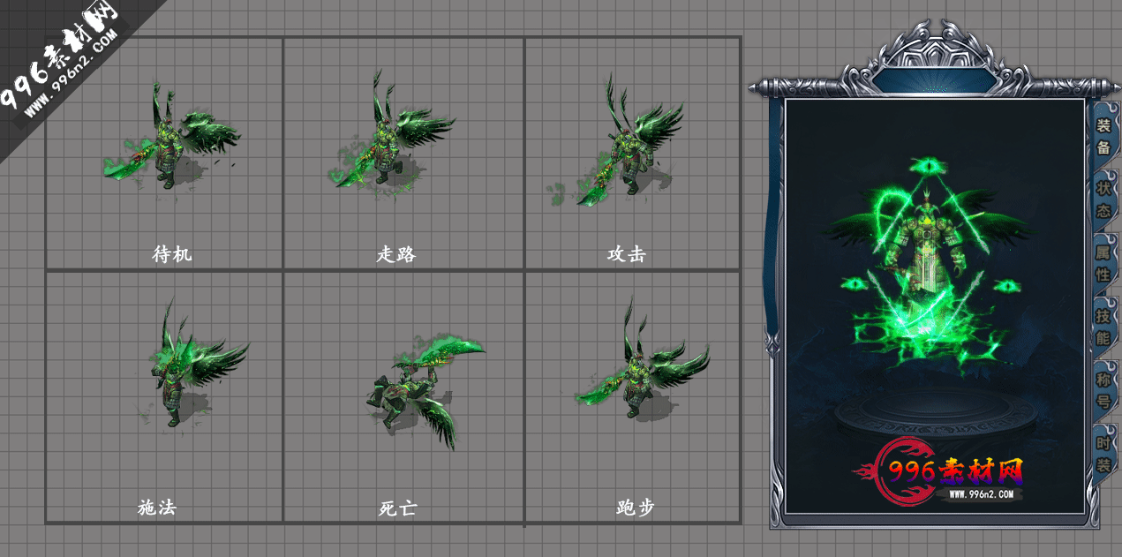Open the 时装 fashion tab

tap(1103, 454)
